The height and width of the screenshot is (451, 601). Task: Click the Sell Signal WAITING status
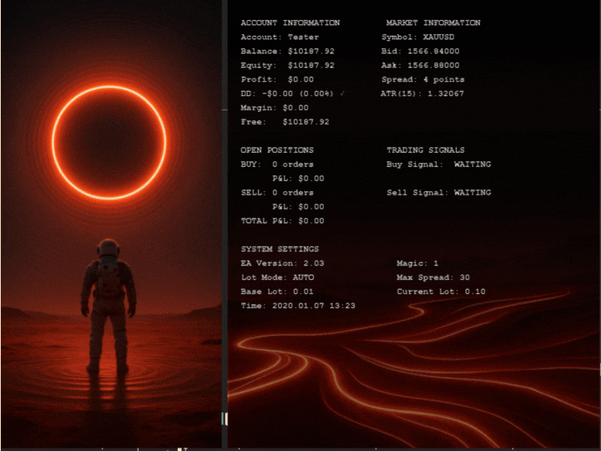point(472,193)
